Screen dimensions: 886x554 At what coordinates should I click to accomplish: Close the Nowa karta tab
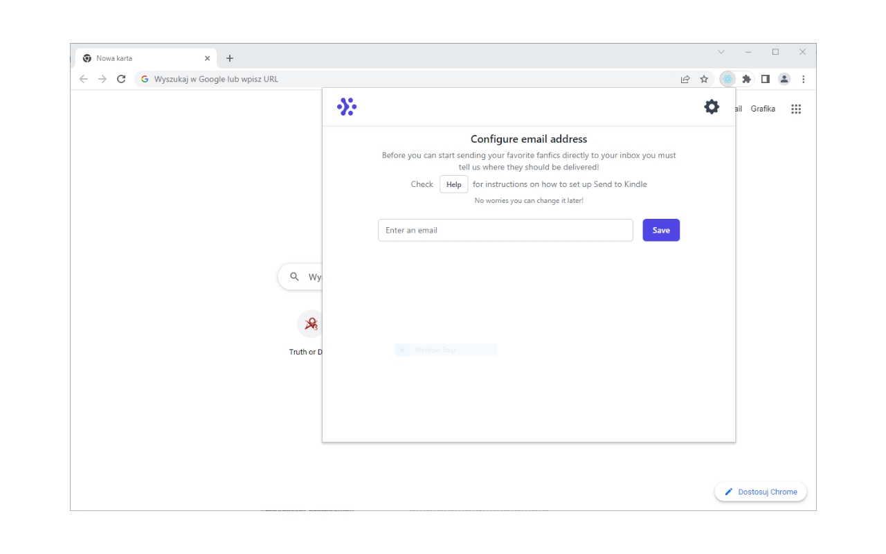click(207, 58)
